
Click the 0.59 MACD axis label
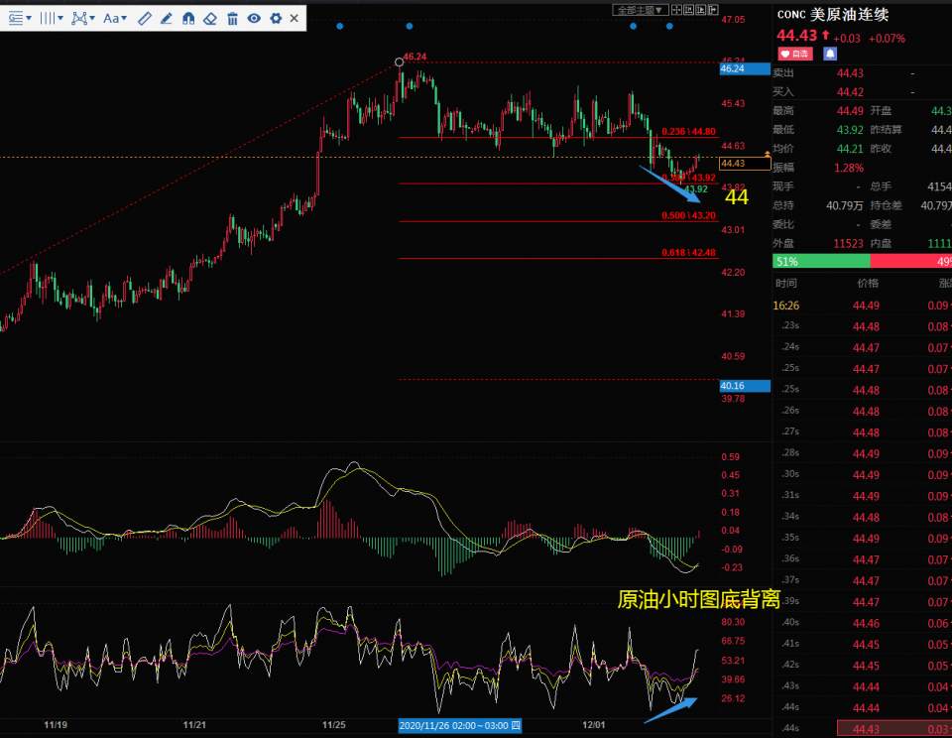coord(731,456)
